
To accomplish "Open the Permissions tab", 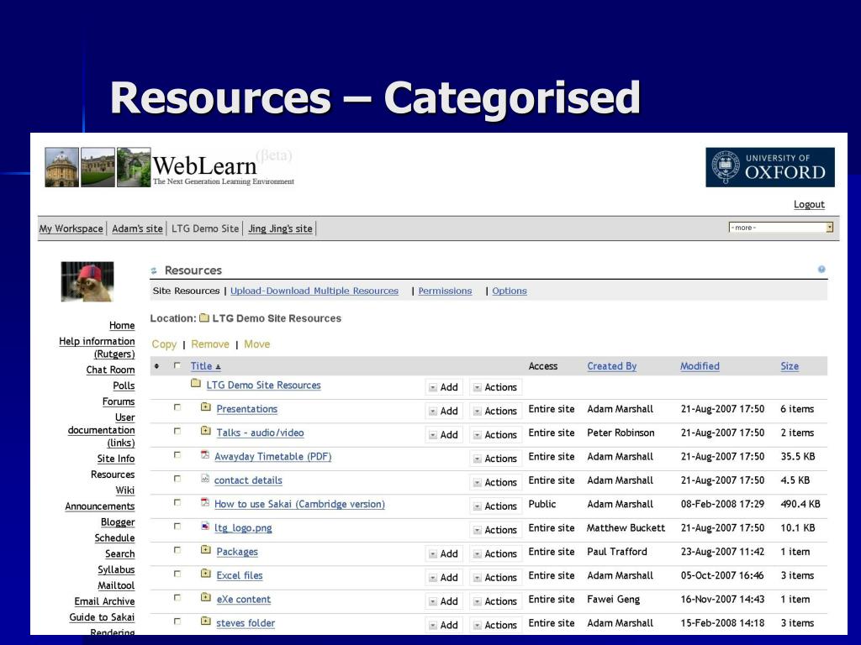I will point(445,291).
